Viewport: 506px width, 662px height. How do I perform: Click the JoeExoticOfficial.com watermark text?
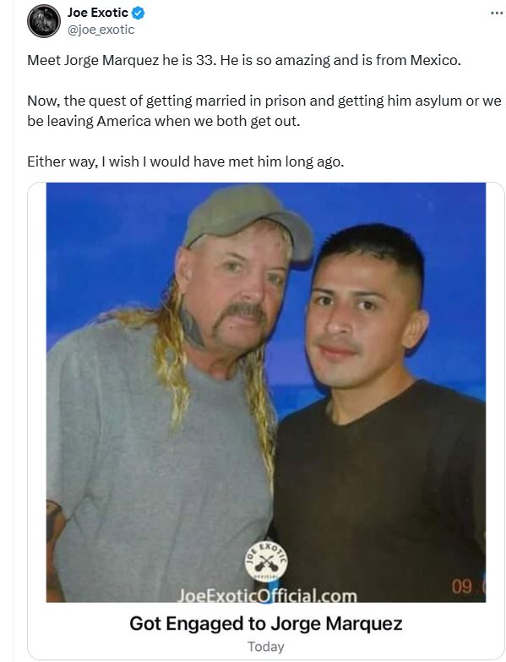tap(267, 596)
